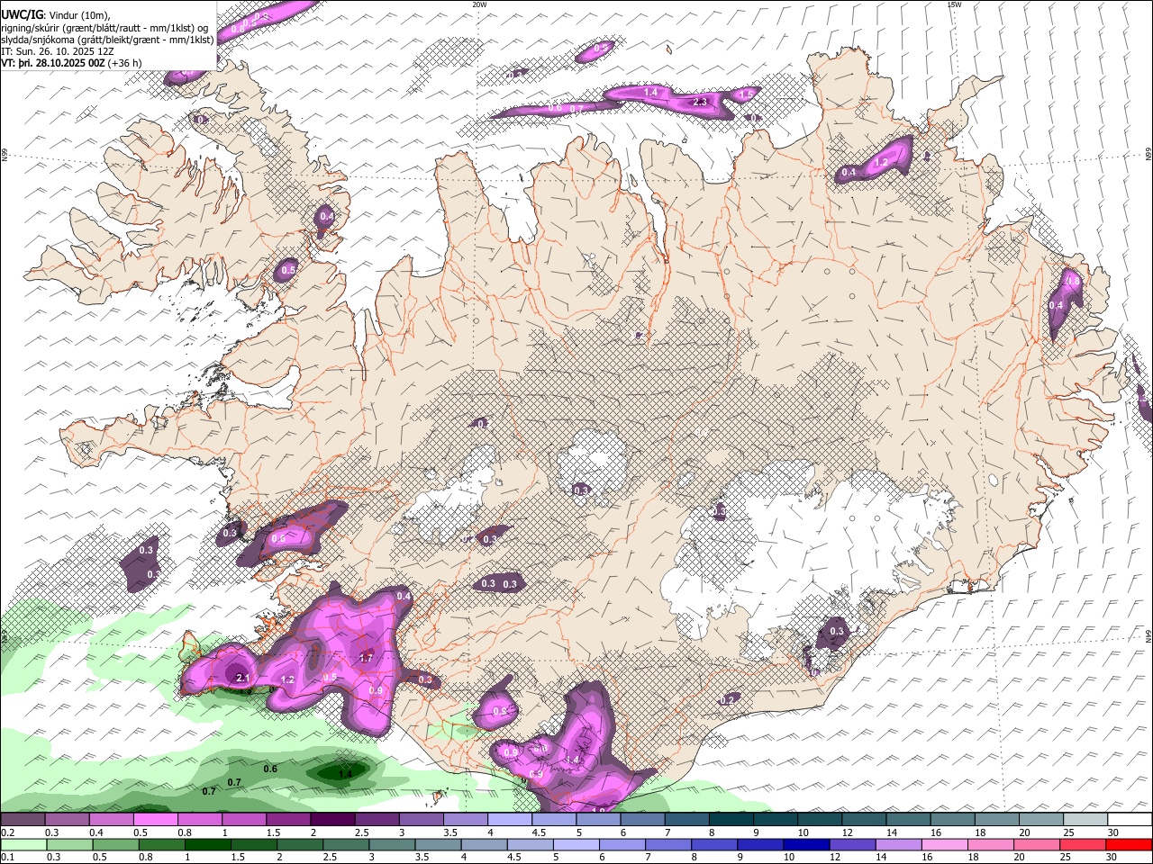Pick the rain scale swatch between 1 and 1.5
This screenshot has height=864, width=1153.
[210, 844]
